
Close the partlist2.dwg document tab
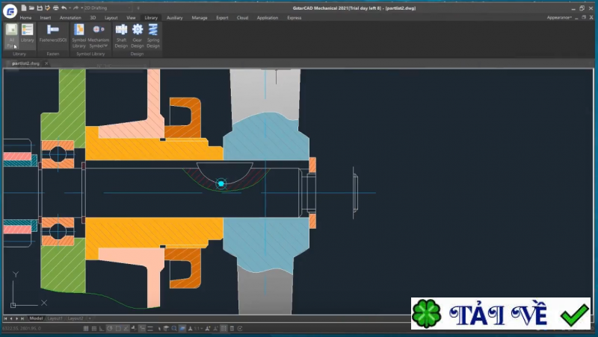coord(46,64)
